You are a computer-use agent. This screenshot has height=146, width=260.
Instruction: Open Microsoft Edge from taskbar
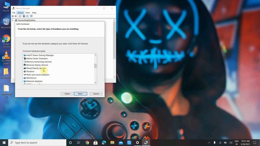click(x=104, y=142)
